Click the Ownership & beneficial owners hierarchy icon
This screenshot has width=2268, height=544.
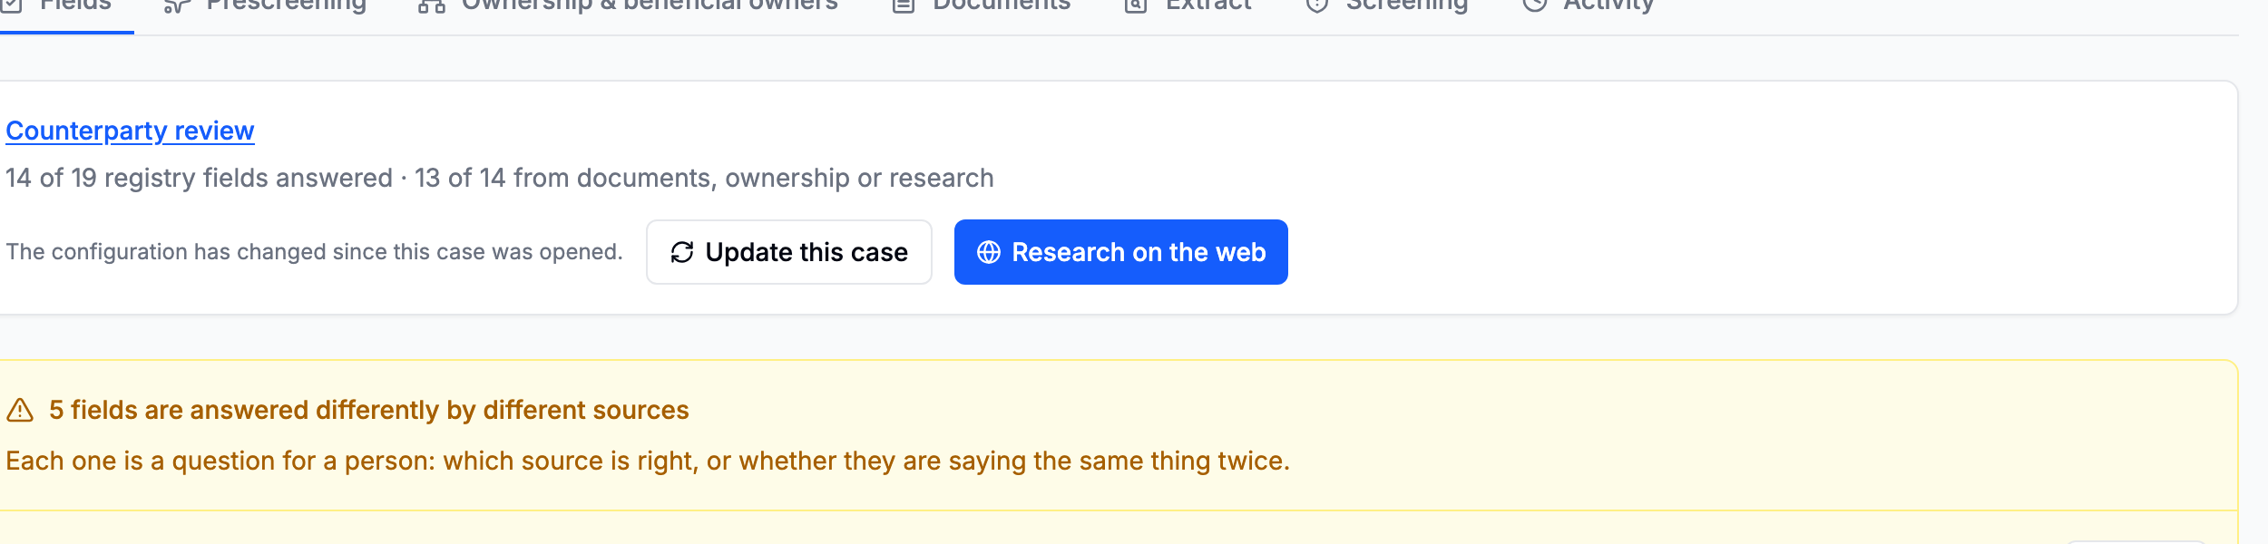point(432,5)
